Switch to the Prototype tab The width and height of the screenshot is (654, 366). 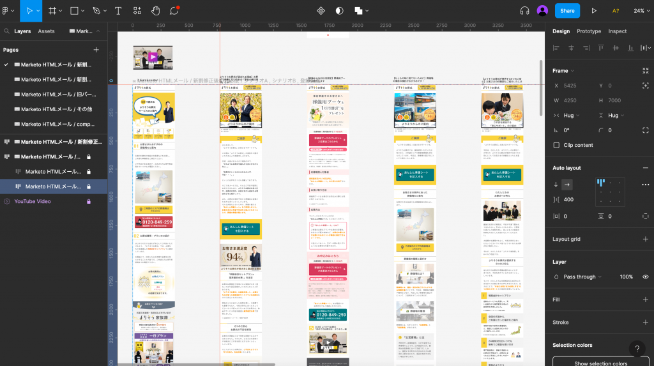pos(589,31)
